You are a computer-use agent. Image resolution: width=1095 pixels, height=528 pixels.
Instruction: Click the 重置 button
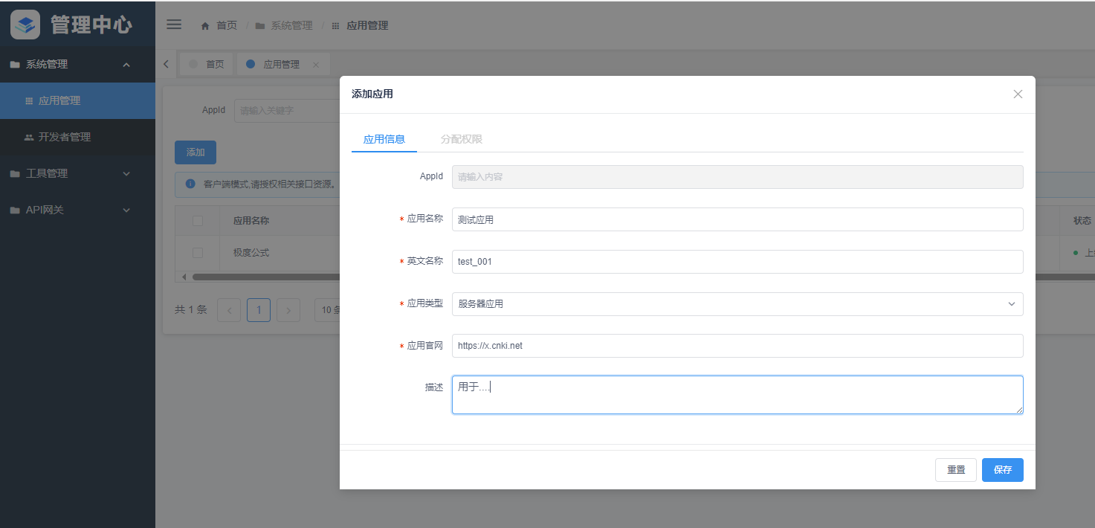tap(955, 470)
